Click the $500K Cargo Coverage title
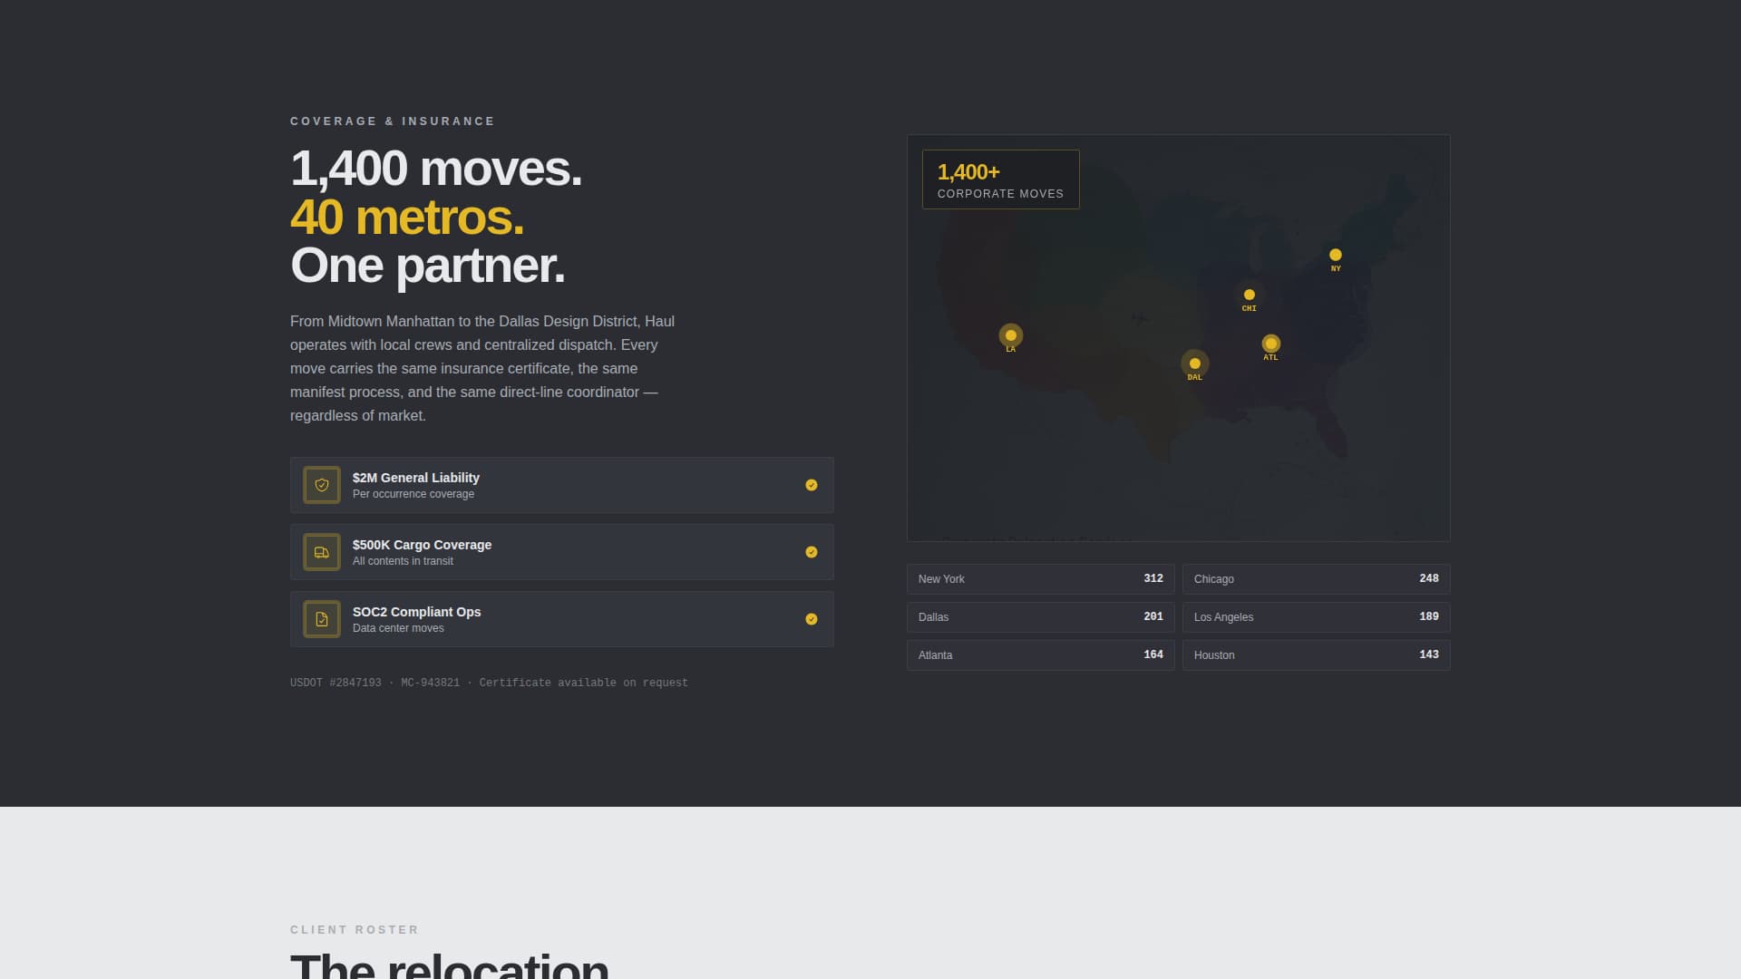The height and width of the screenshot is (979, 1741). [423, 545]
